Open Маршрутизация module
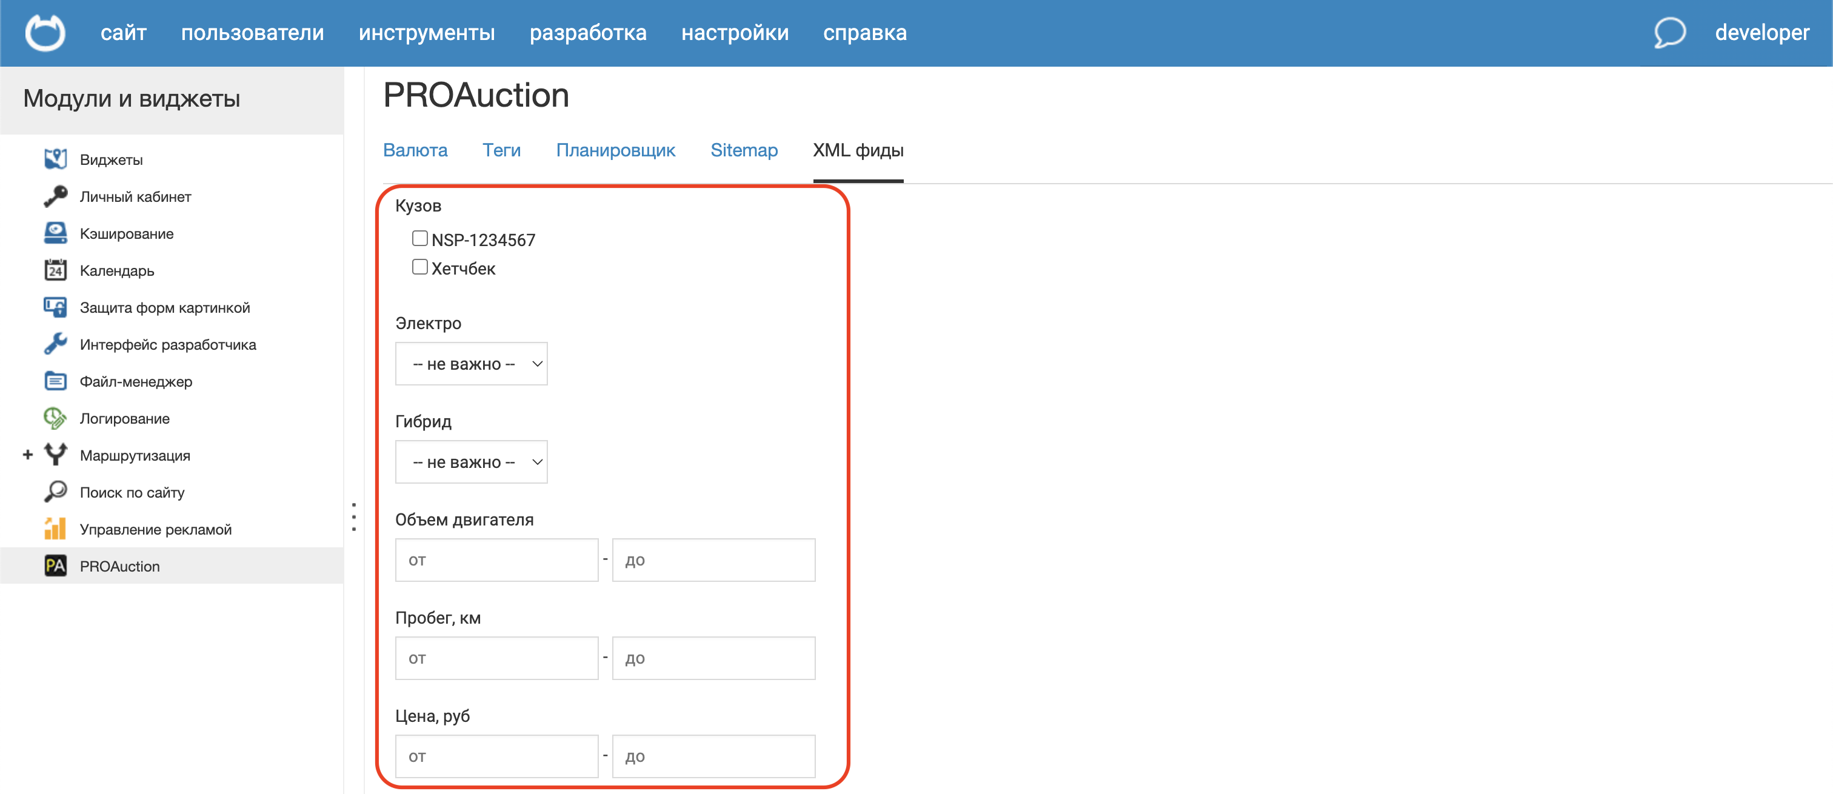This screenshot has height=794, width=1833. [x=135, y=455]
